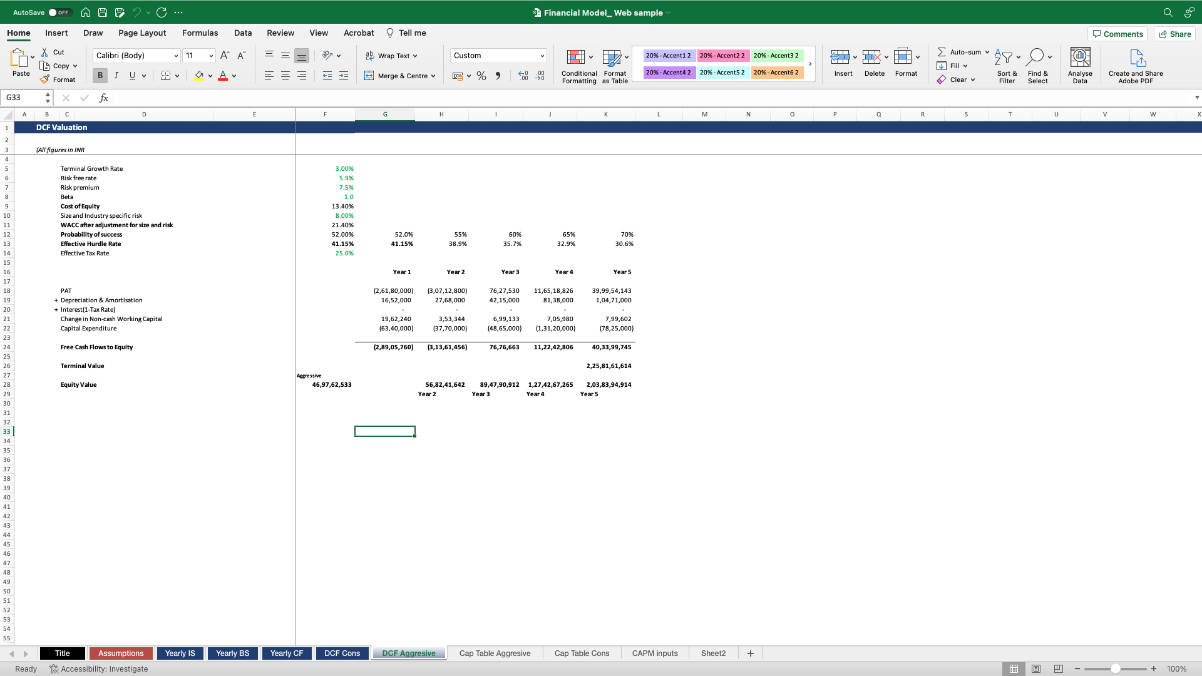Open the Merge & Centre dropdown arrow
Viewport: 1202px width, 676px height.
433,76
